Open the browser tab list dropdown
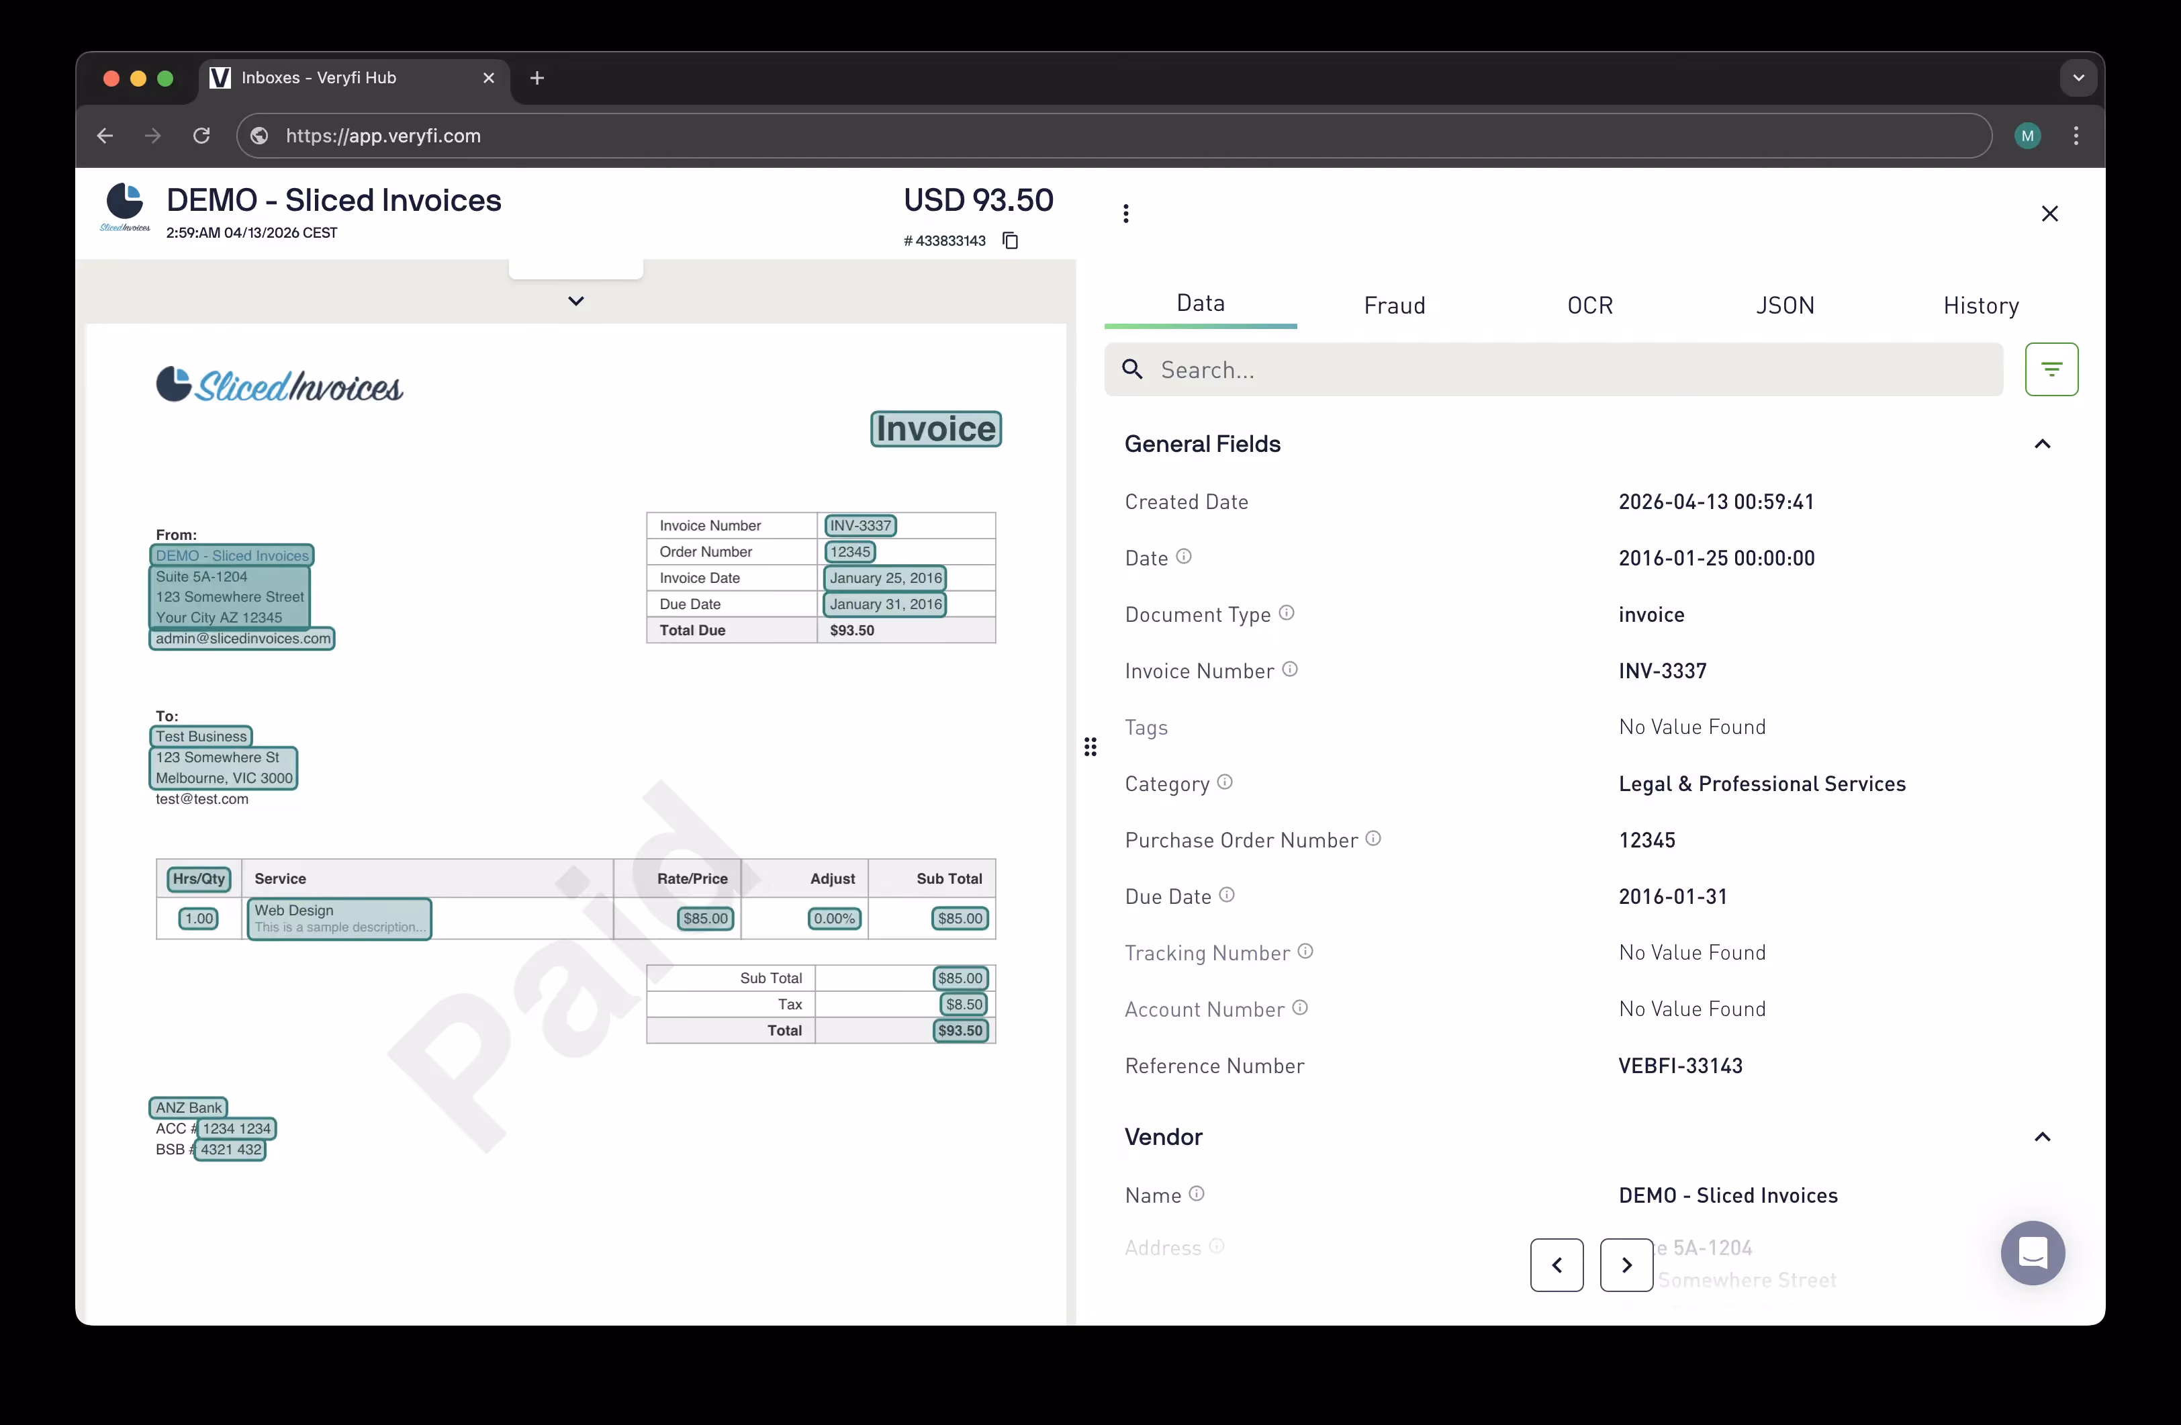 coord(2078,78)
